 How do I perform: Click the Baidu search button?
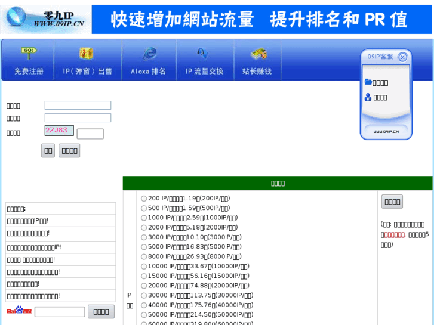click(101, 312)
